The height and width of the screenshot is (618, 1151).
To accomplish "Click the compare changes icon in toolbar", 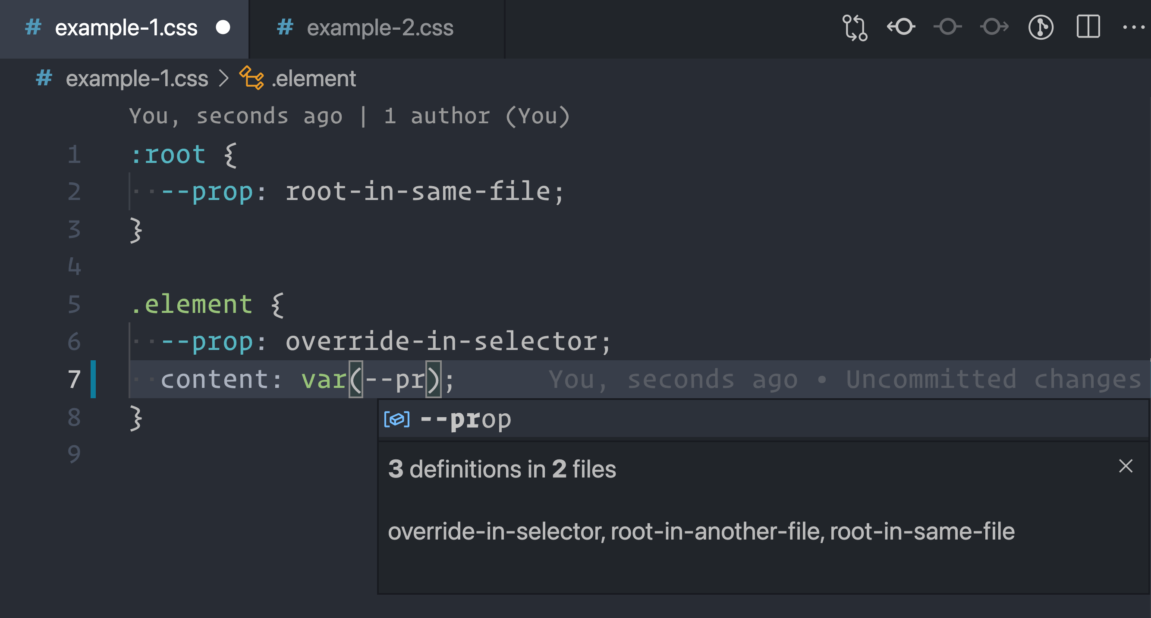I will click(855, 28).
